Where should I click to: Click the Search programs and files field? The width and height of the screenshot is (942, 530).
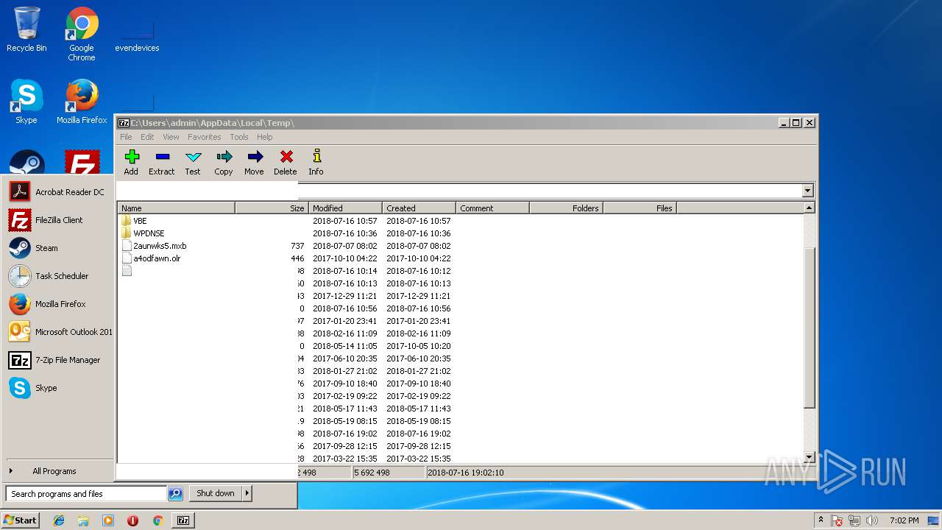pyautogui.click(x=86, y=494)
